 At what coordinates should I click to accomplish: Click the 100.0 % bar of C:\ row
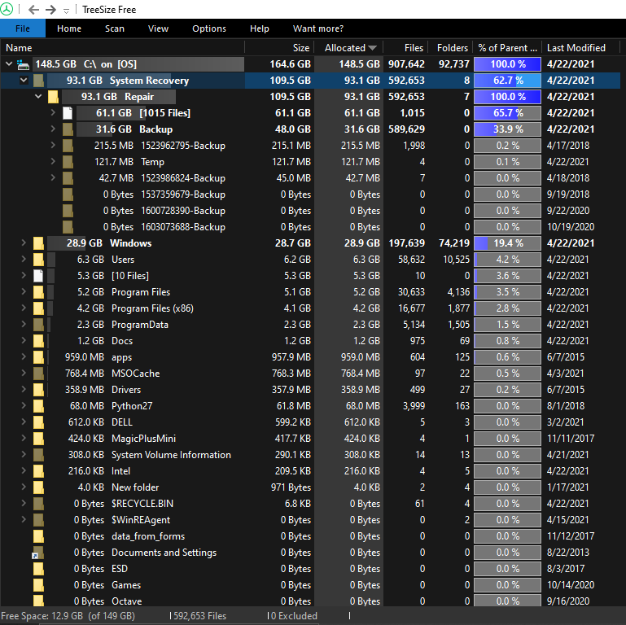tap(507, 64)
